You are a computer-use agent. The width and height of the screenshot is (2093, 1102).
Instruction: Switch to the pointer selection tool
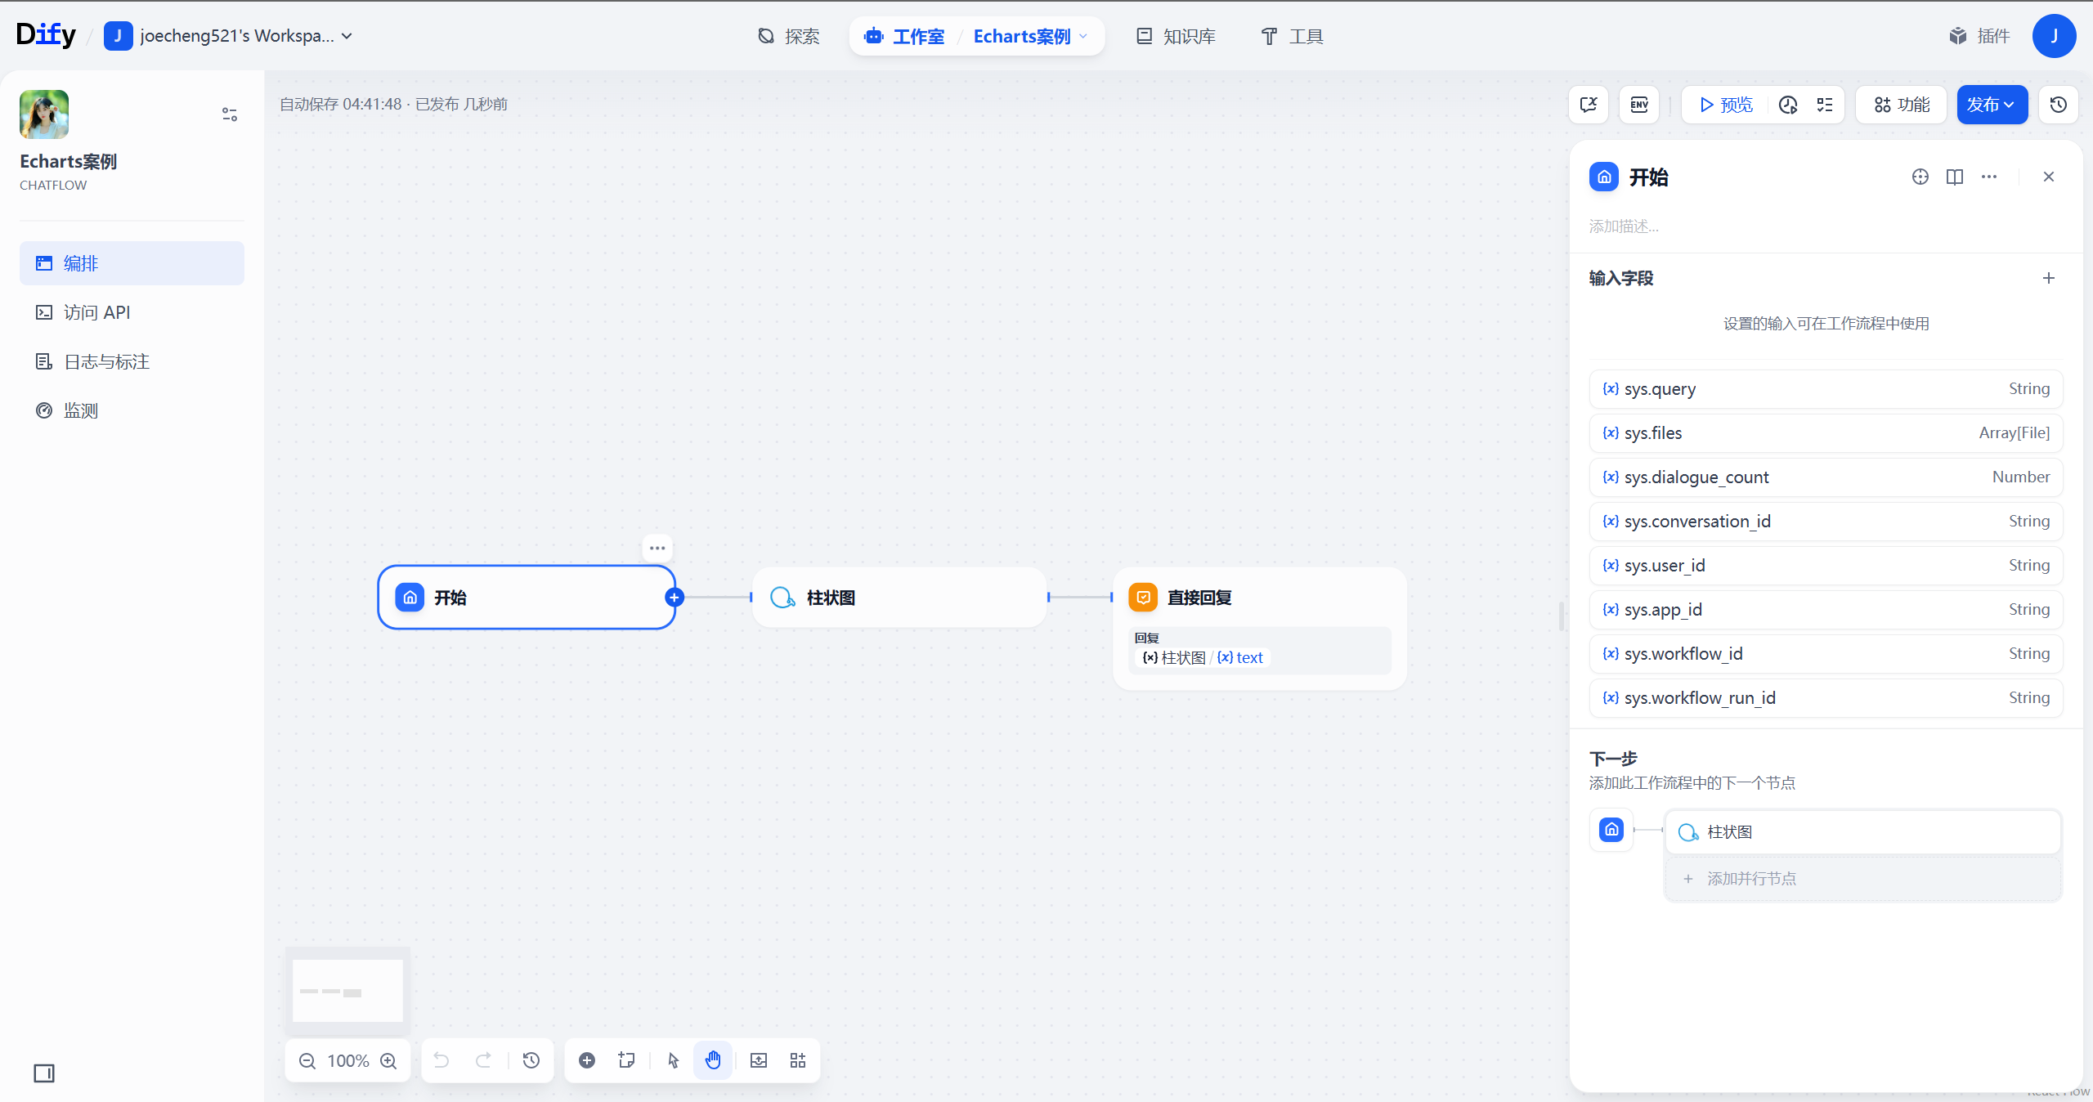pyautogui.click(x=672, y=1060)
